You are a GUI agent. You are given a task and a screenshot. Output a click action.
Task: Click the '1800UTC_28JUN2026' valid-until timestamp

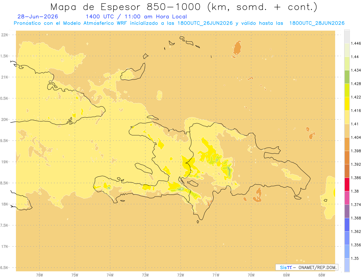click(317, 23)
